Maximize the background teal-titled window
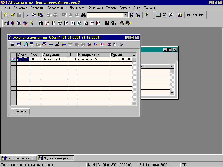 point(170,50)
